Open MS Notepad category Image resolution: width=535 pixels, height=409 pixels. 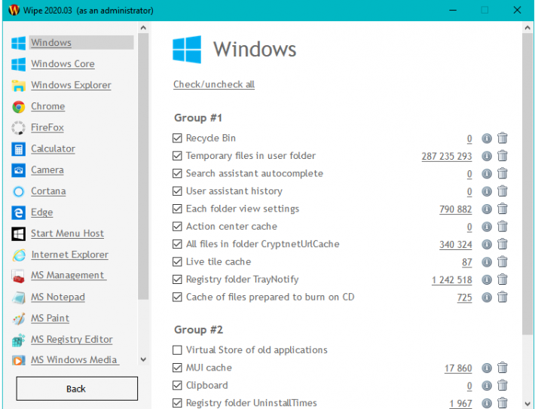58,297
